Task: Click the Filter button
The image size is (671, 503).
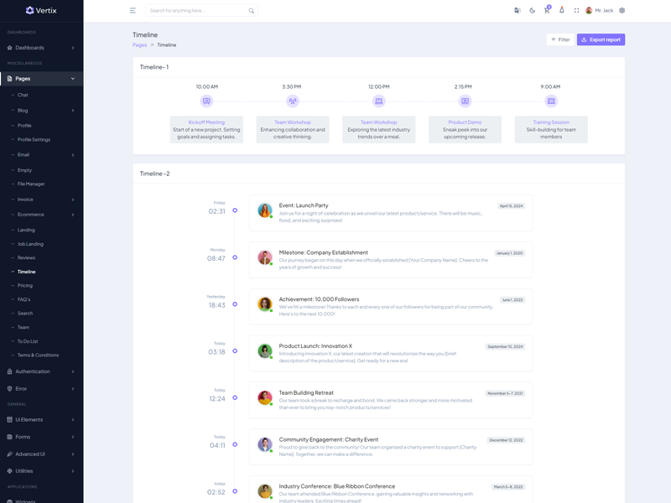Action: (x=560, y=39)
